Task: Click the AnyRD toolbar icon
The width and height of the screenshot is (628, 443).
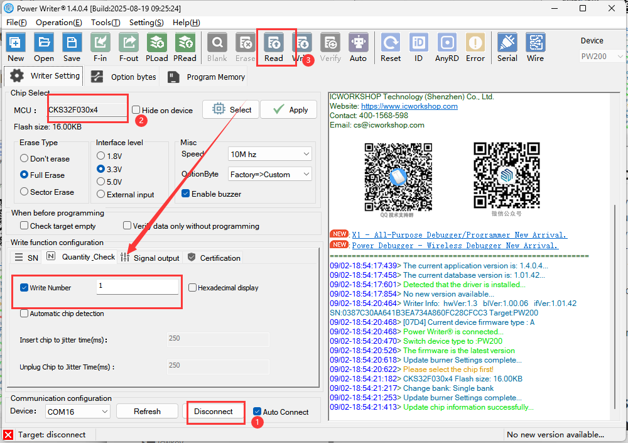Action: [447, 47]
